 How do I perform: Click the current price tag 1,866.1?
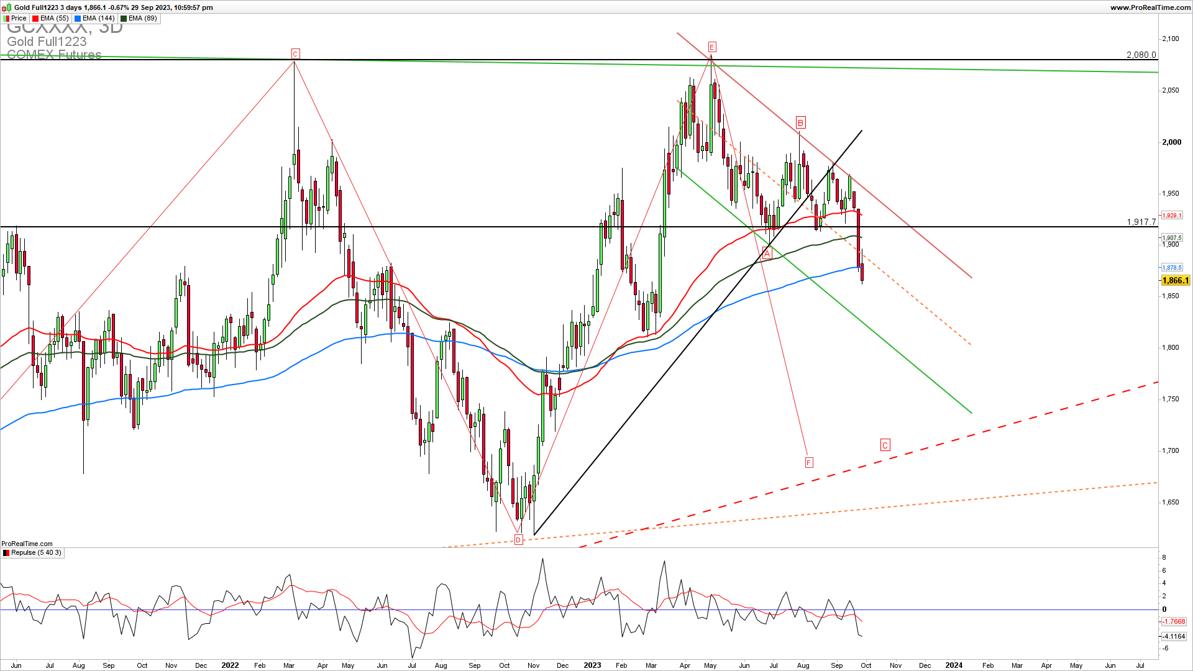click(x=1175, y=281)
